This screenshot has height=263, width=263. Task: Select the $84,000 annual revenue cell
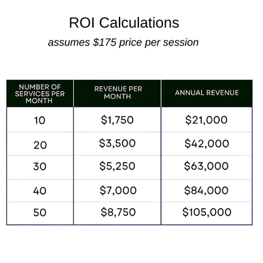(x=207, y=191)
